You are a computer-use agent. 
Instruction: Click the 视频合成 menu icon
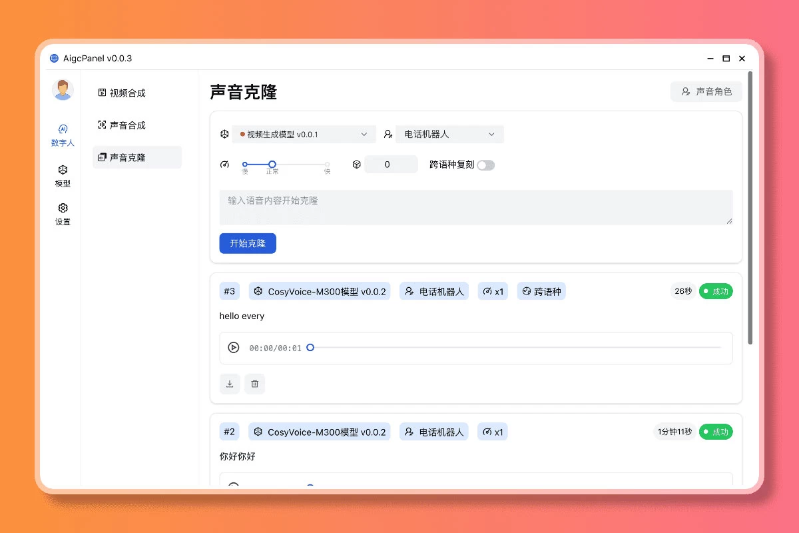tap(103, 93)
